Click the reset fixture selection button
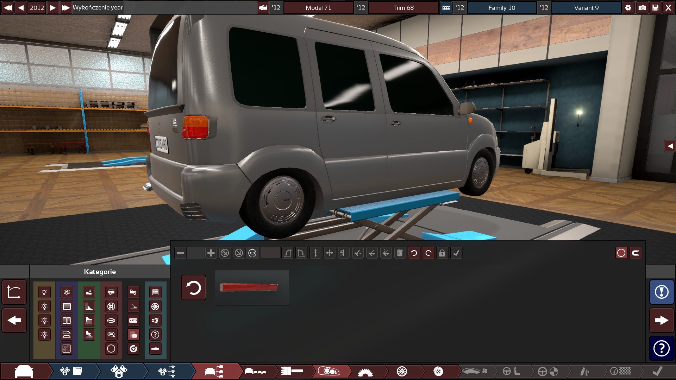Image resolution: width=676 pixels, height=380 pixels. coord(194,287)
